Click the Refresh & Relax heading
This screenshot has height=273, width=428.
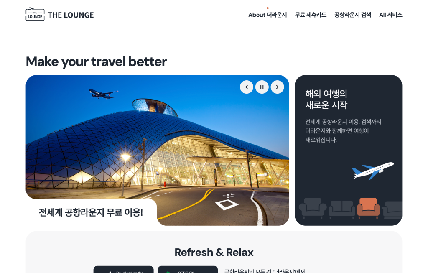click(214, 252)
